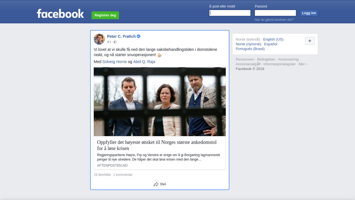
Task: View the 16 likerklikk list
Action: pyautogui.click(x=102, y=175)
